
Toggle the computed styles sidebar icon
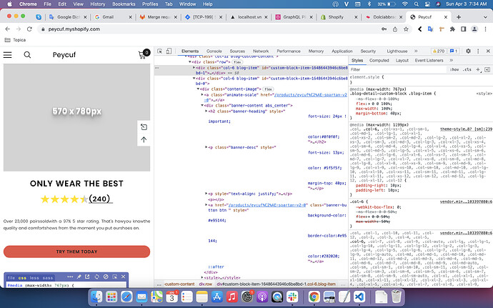tap(487, 69)
